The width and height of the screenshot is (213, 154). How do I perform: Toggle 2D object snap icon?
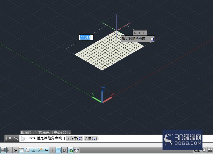[x=22, y=150]
